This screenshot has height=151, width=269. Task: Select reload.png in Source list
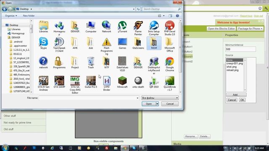pos(232,70)
